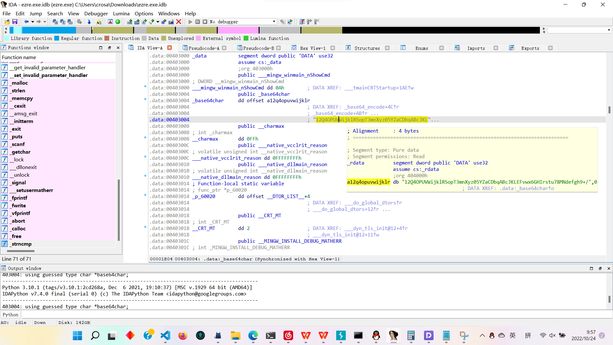Image resolution: width=613 pixels, height=345 pixels.
Task: Jump forward with the gray right arrow
Action: tap(39, 22)
